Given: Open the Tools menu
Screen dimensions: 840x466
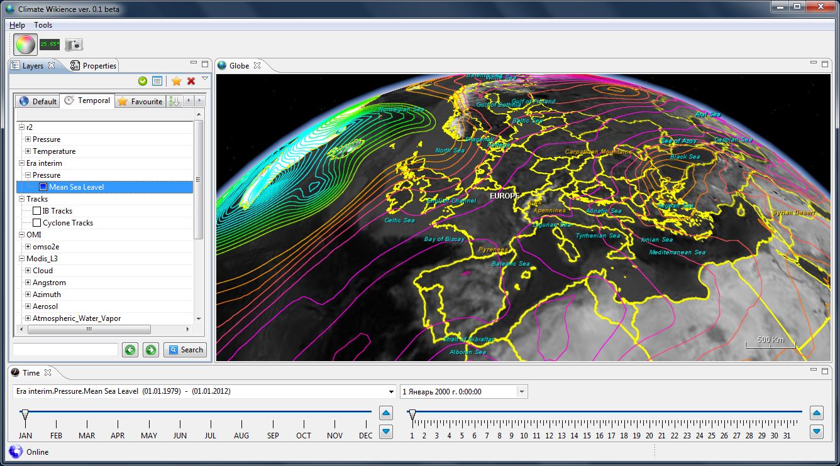Looking at the screenshot, I should [x=43, y=25].
